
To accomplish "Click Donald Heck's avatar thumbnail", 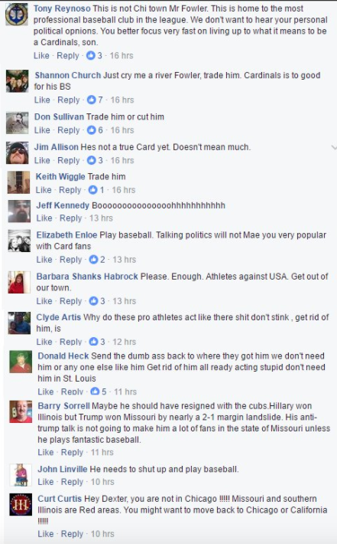I will pos(21,362).
